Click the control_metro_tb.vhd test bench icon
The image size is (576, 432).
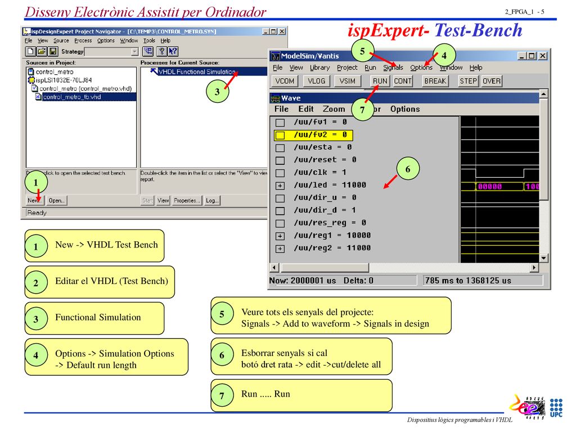[x=38, y=97]
